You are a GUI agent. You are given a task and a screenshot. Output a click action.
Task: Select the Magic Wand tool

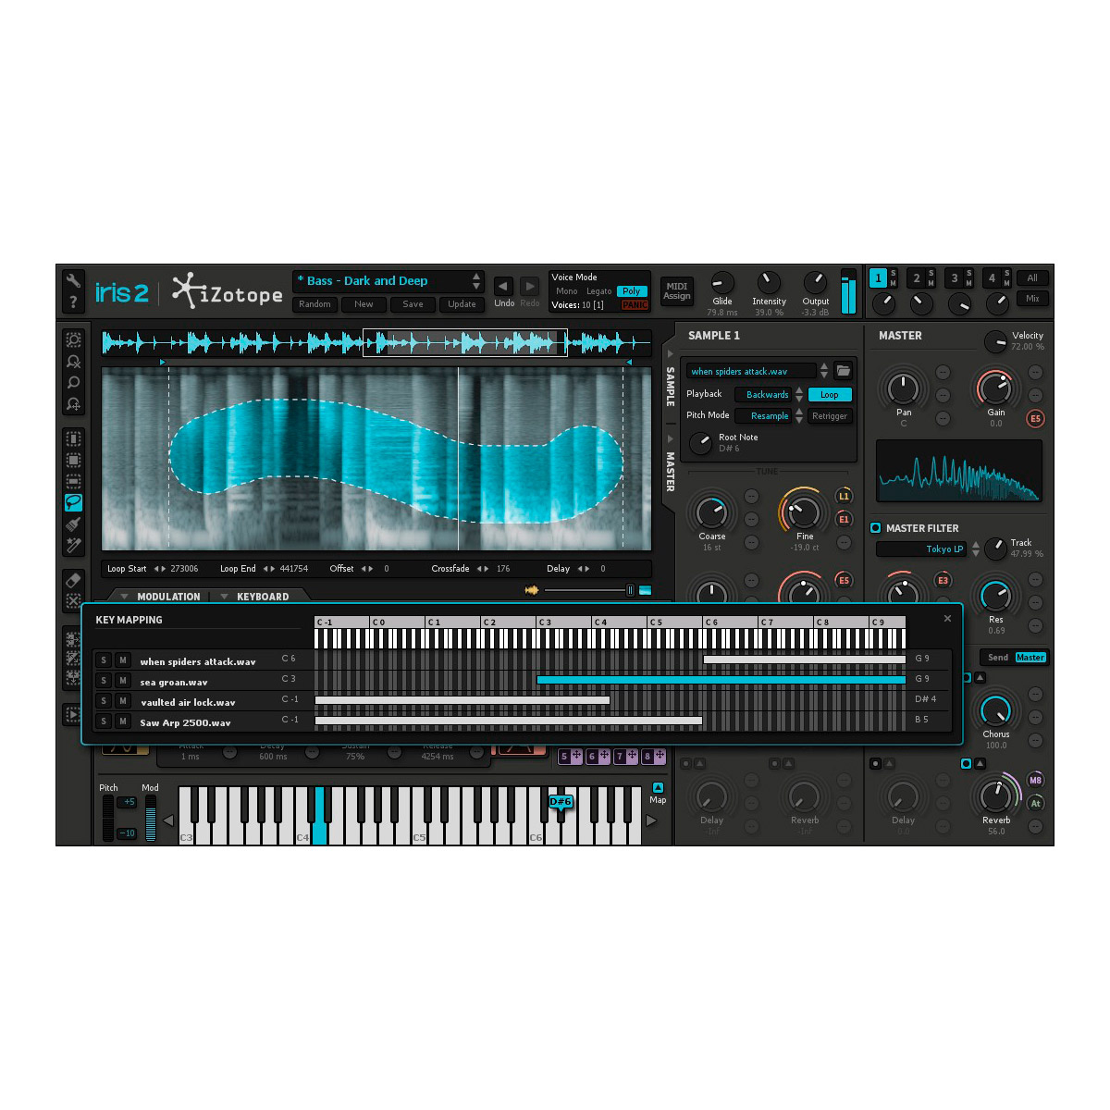[73, 545]
